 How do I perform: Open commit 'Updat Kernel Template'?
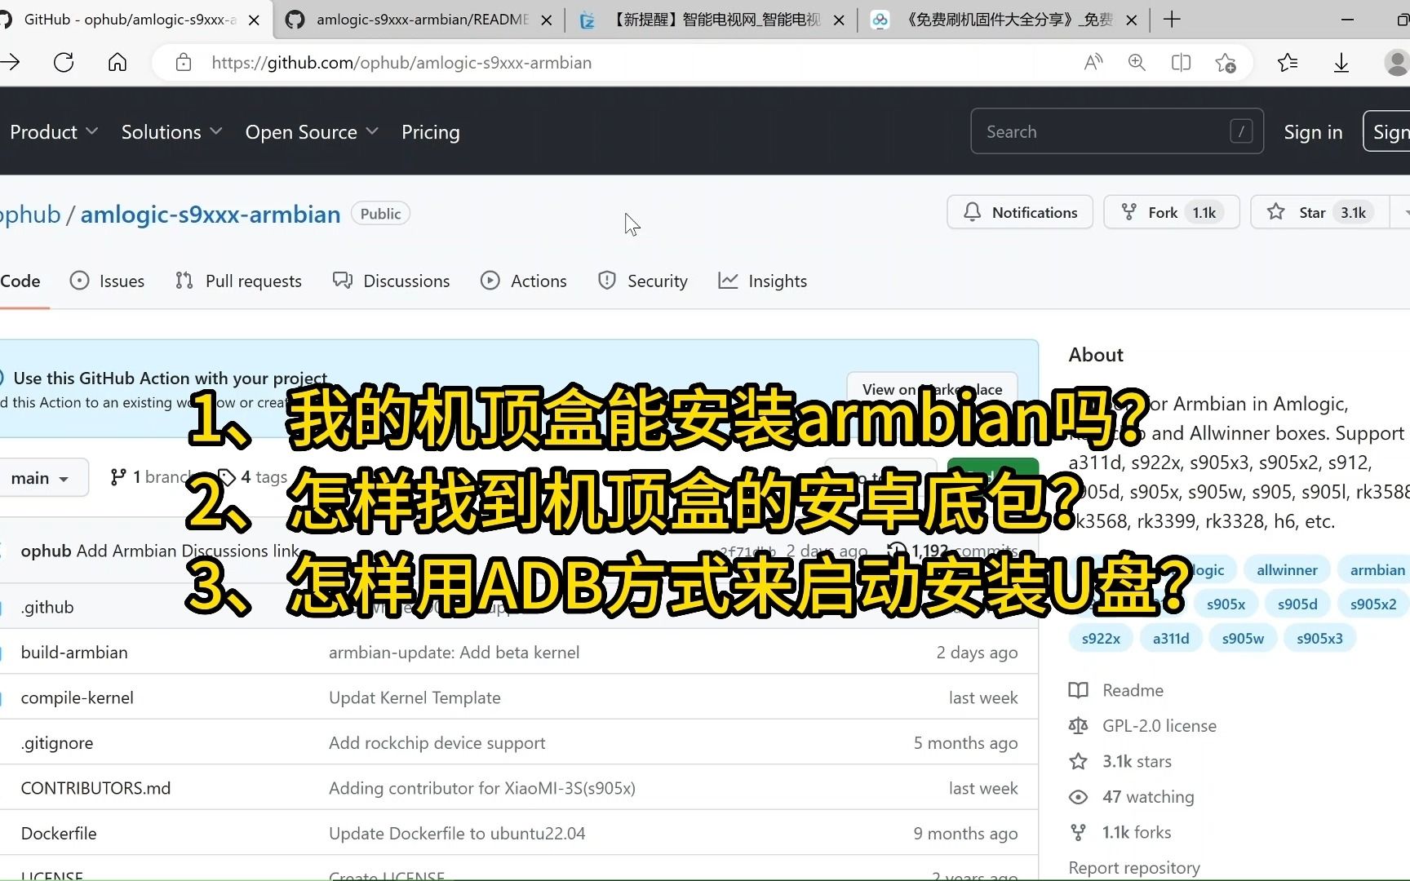coord(415,697)
